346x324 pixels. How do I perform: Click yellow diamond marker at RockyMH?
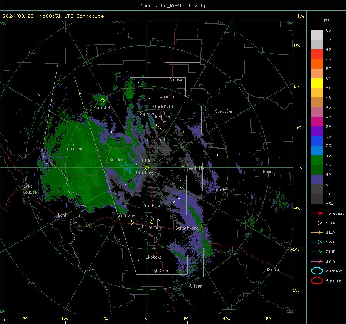click(103, 101)
